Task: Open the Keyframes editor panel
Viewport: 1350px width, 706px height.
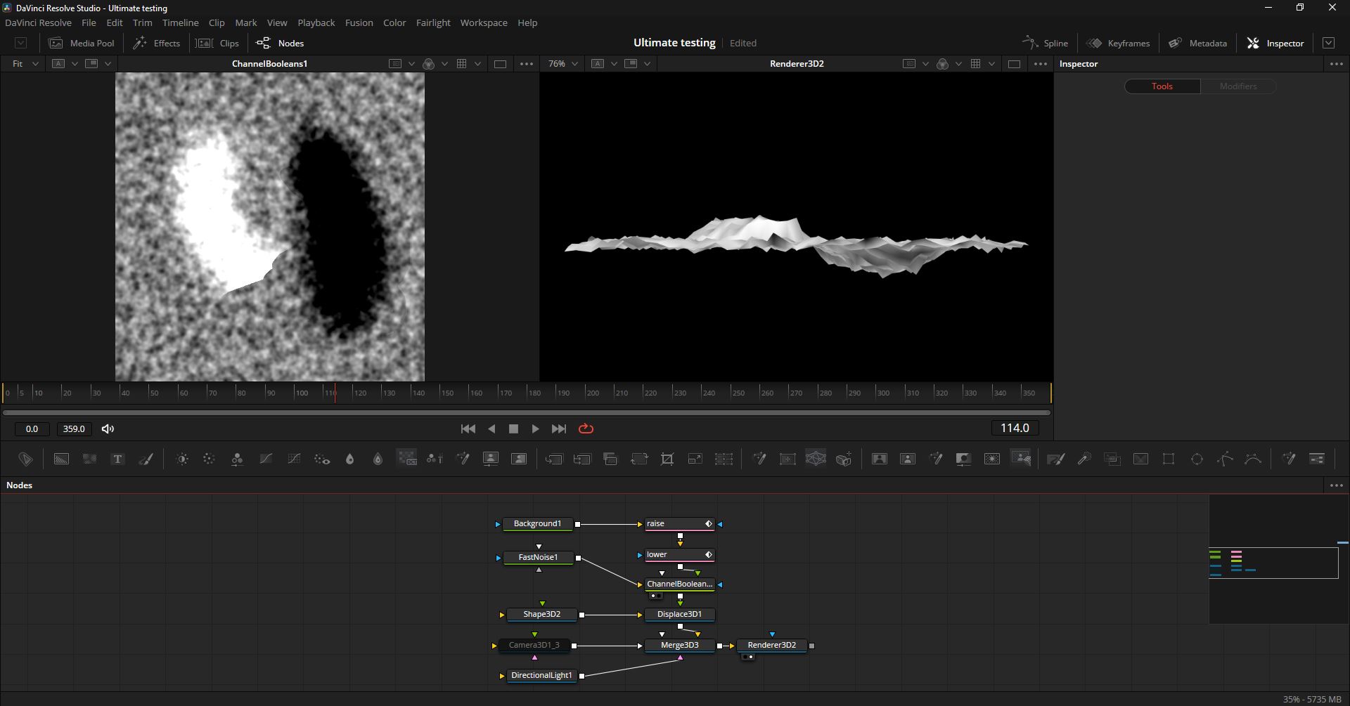Action: [1118, 43]
